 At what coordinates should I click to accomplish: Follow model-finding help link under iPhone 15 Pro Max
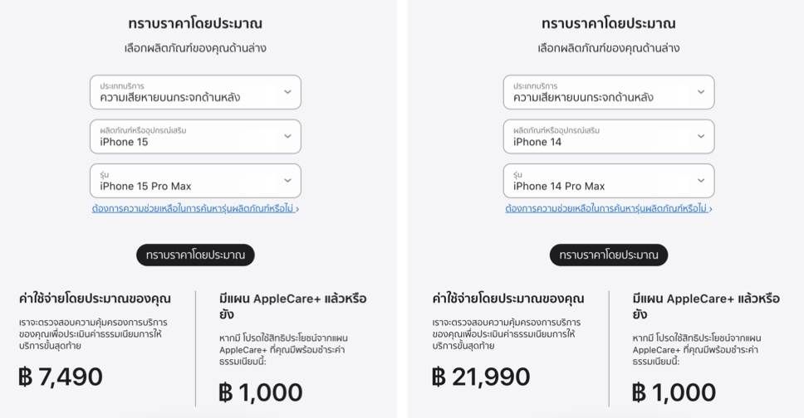click(x=195, y=209)
